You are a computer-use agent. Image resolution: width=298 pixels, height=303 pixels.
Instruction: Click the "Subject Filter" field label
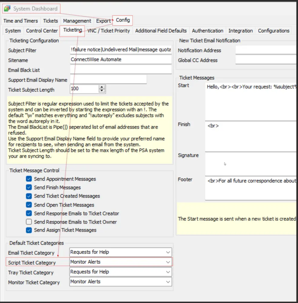point(22,50)
